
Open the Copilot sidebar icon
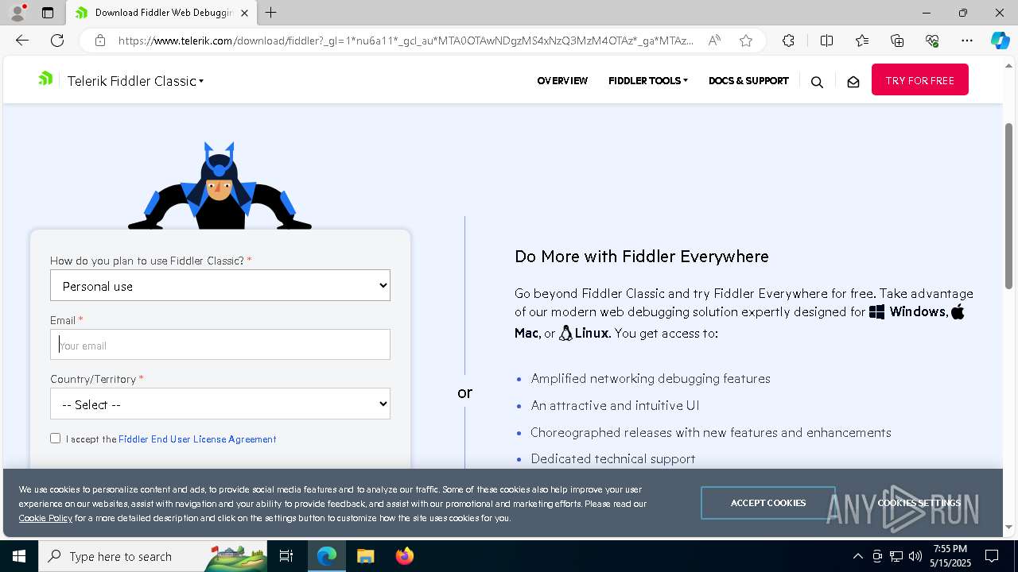1000,41
